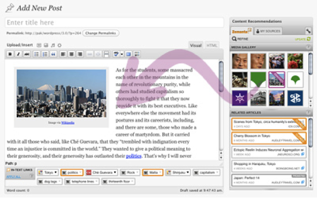Insert a numbered list

point(45,54)
